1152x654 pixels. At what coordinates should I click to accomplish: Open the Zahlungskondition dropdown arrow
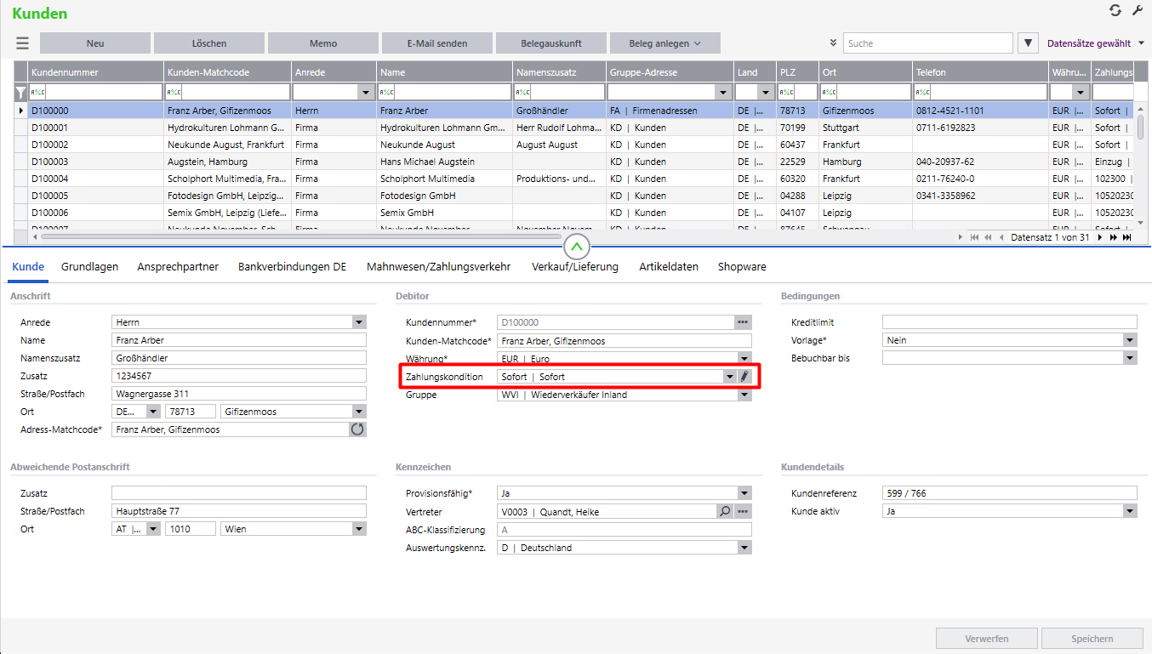click(x=729, y=376)
